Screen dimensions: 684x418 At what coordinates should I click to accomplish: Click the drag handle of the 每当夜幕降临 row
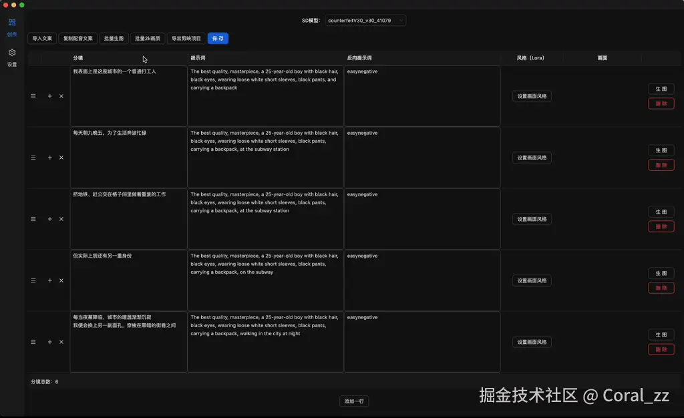[33, 342]
